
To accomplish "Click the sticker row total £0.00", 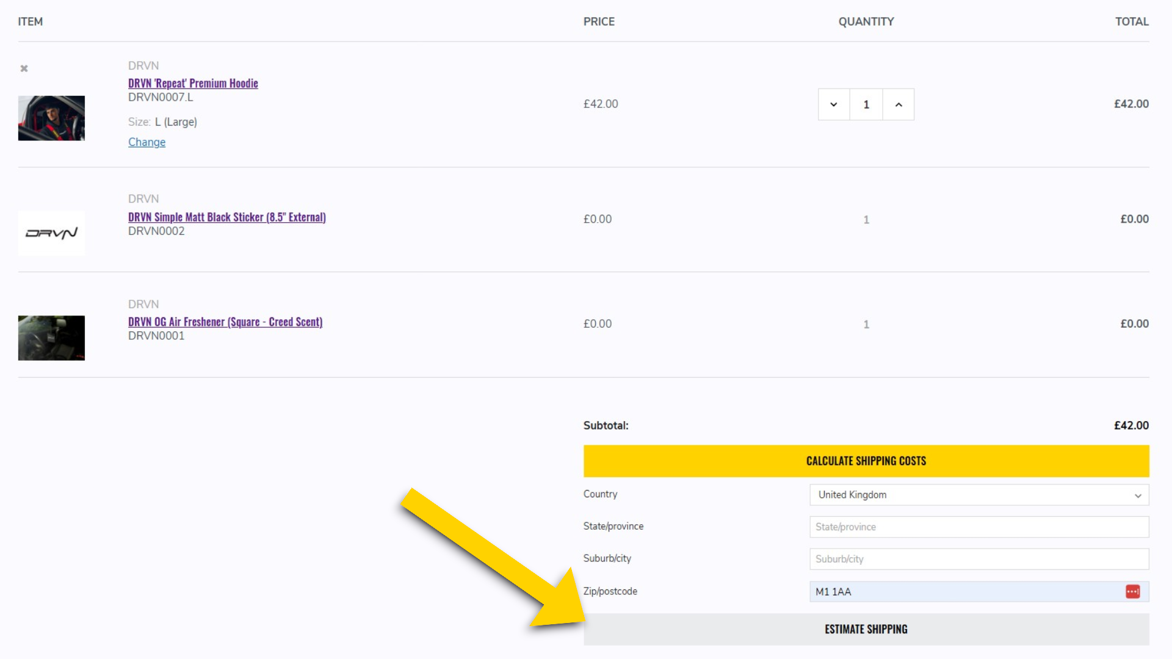I will pyautogui.click(x=1134, y=219).
